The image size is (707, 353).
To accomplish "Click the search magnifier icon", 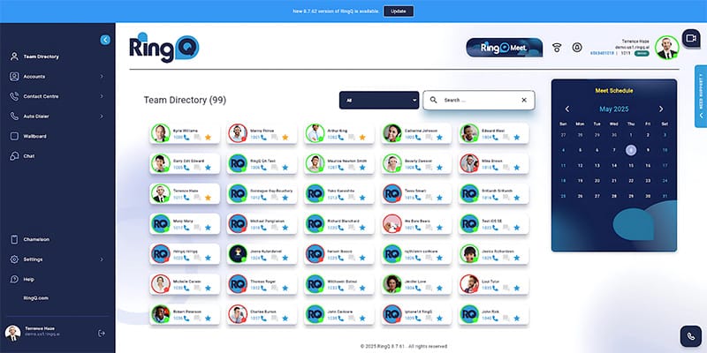I will (433, 100).
